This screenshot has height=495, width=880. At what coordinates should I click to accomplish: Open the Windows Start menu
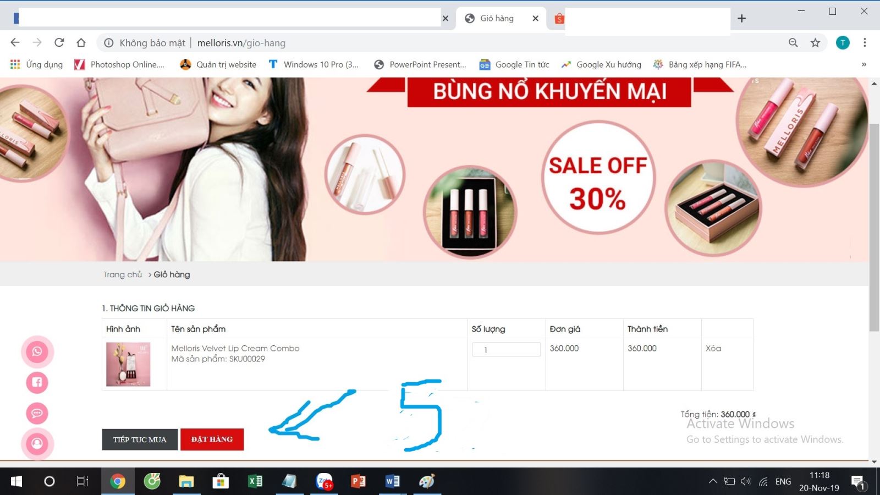point(16,482)
